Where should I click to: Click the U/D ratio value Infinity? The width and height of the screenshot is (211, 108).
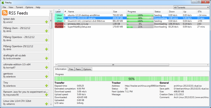click(x=80, y=103)
